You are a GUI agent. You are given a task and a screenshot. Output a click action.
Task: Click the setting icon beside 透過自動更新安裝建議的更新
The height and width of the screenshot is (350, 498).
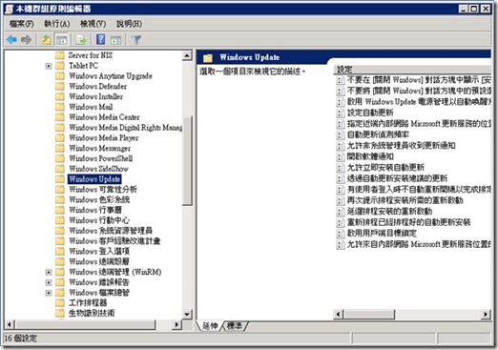click(x=341, y=178)
